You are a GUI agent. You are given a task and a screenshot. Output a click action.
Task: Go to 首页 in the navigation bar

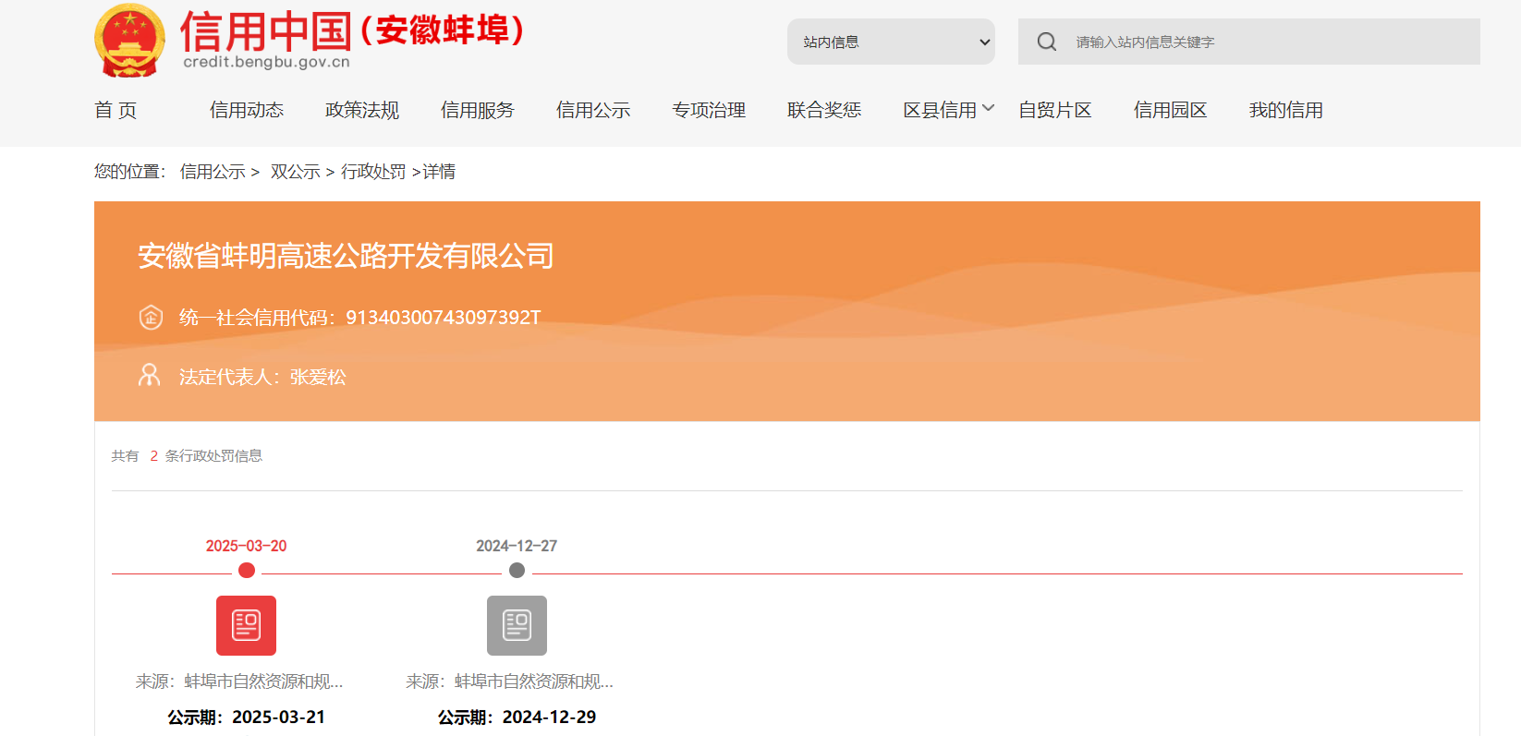click(116, 110)
